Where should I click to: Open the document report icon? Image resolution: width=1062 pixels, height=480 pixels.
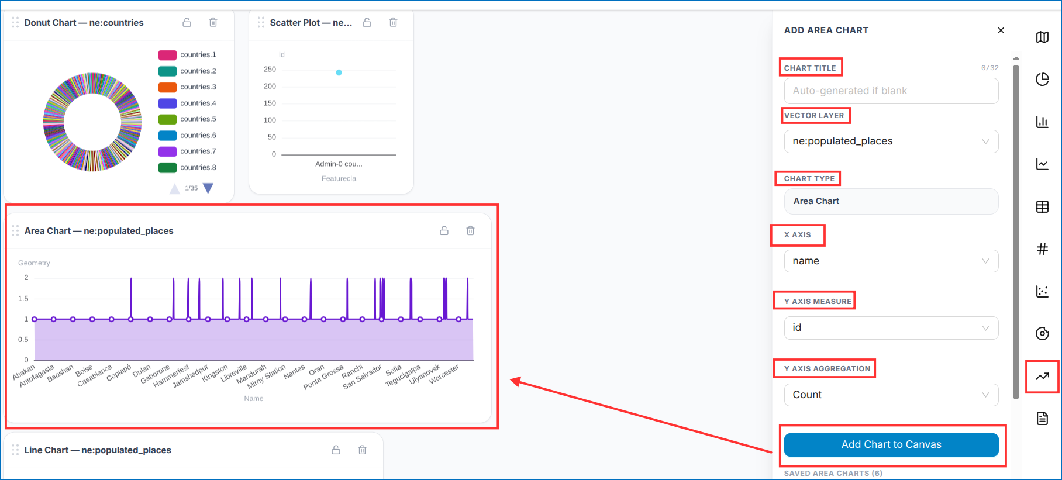1042,418
